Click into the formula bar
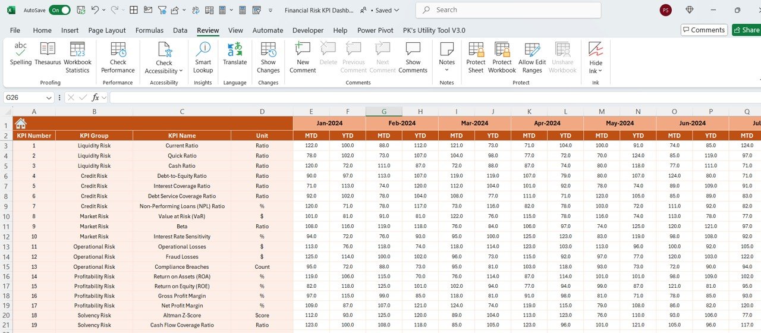Image resolution: width=761 pixels, height=333 pixels. pyautogui.click(x=434, y=98)
